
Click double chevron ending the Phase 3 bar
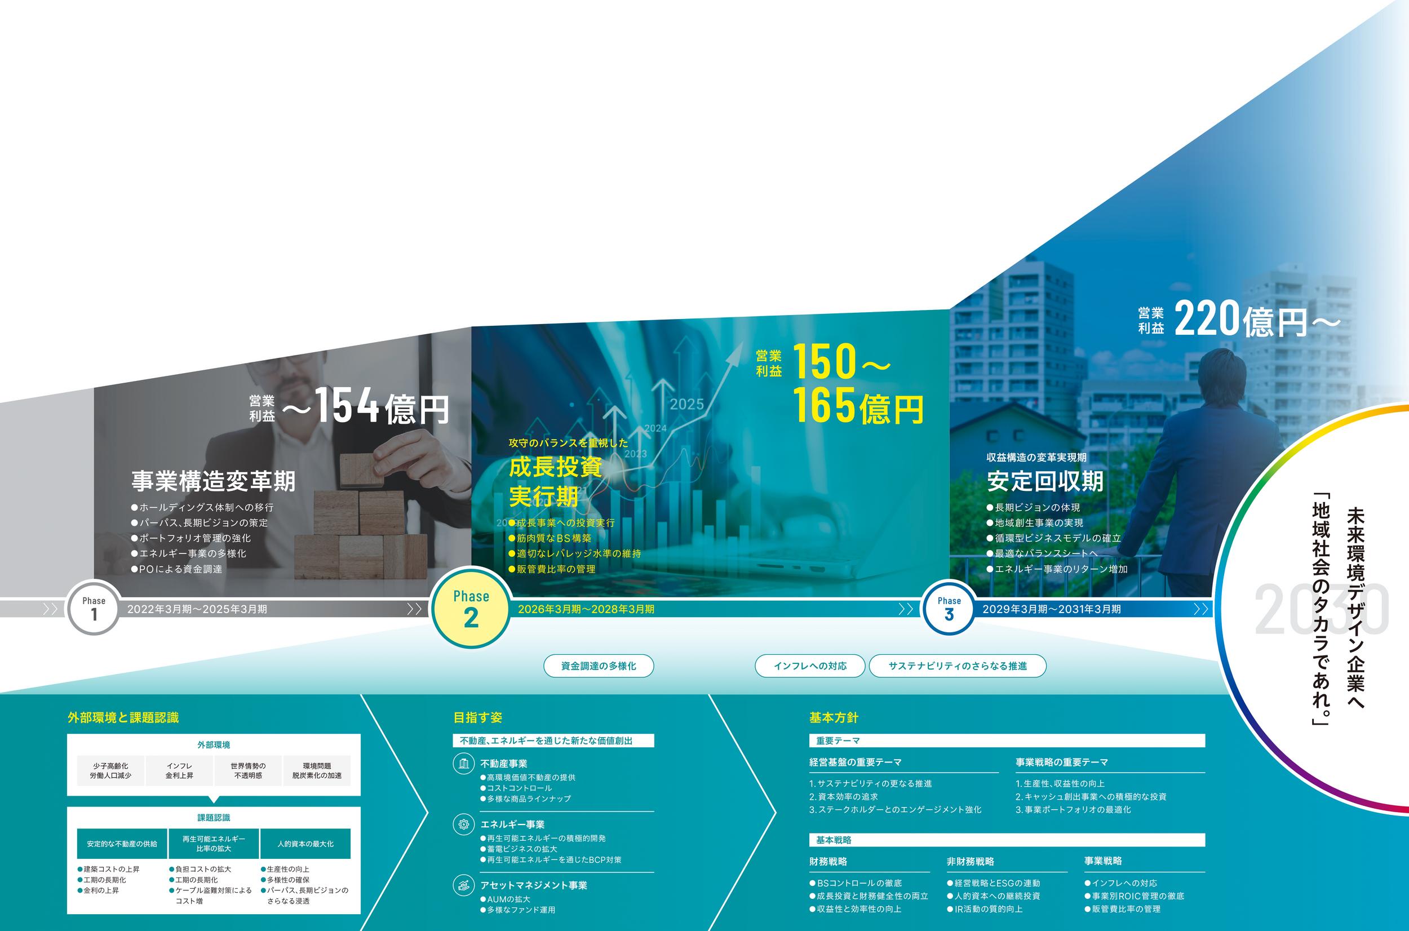(1200, 609)
